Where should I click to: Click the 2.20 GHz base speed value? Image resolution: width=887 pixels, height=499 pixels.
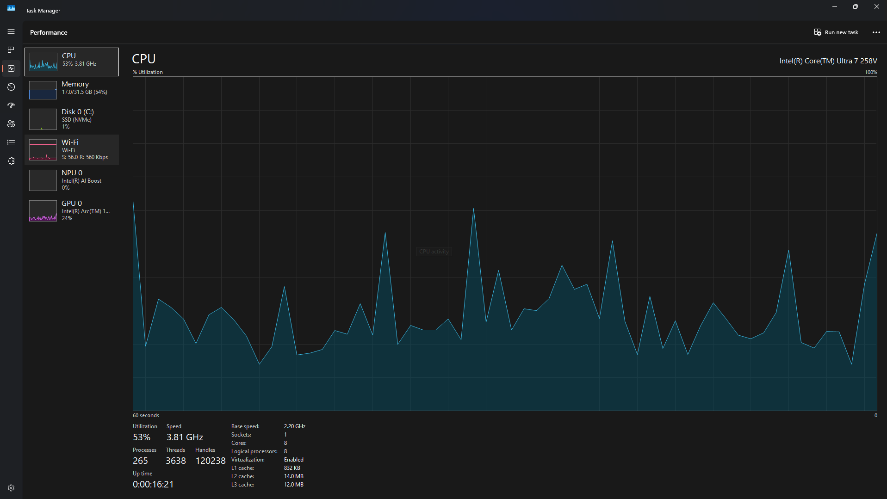click(x=295, y=426)
